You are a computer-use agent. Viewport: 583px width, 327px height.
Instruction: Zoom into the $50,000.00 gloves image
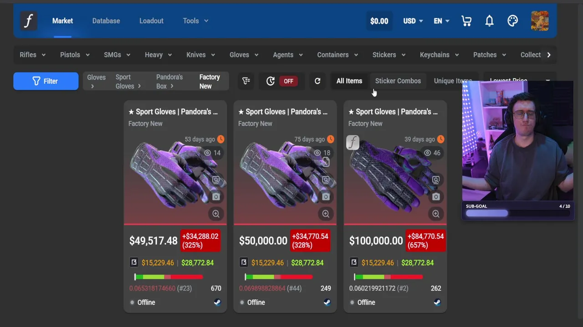pos(326,213)
